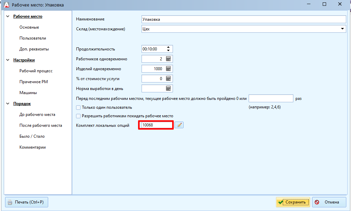
Task: Collapse the Рабочее место tree section
Action: tap(8, 16)
